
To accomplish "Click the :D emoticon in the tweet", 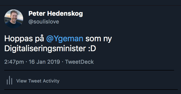I will tap(92, 49).
